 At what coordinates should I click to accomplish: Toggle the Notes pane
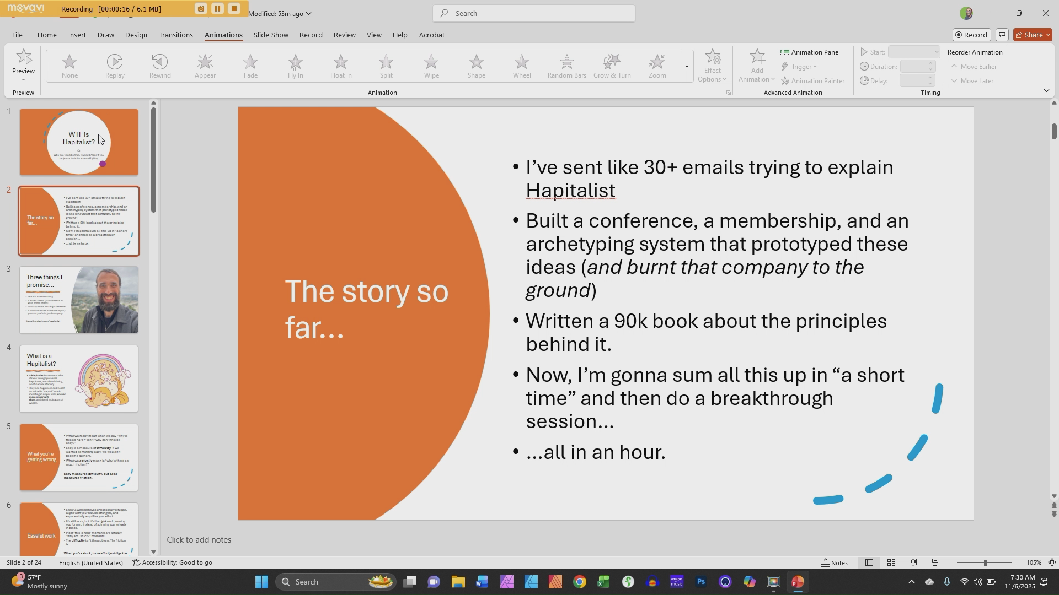tap(835, 562)
